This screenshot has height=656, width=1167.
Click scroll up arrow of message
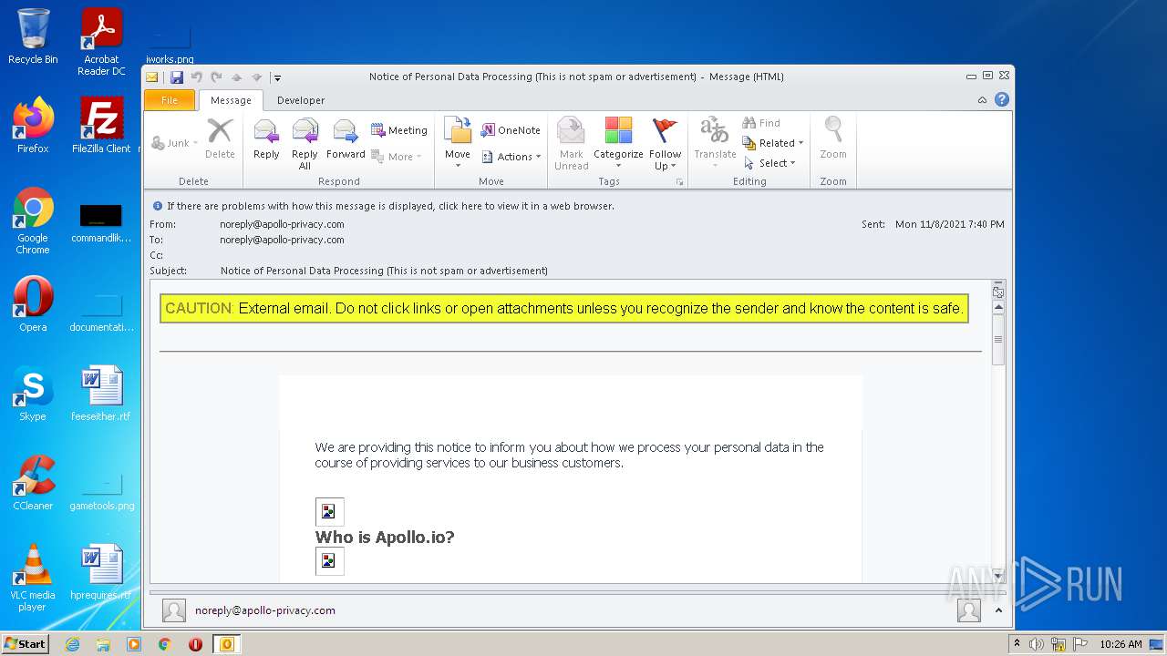(x=998, y=307)
